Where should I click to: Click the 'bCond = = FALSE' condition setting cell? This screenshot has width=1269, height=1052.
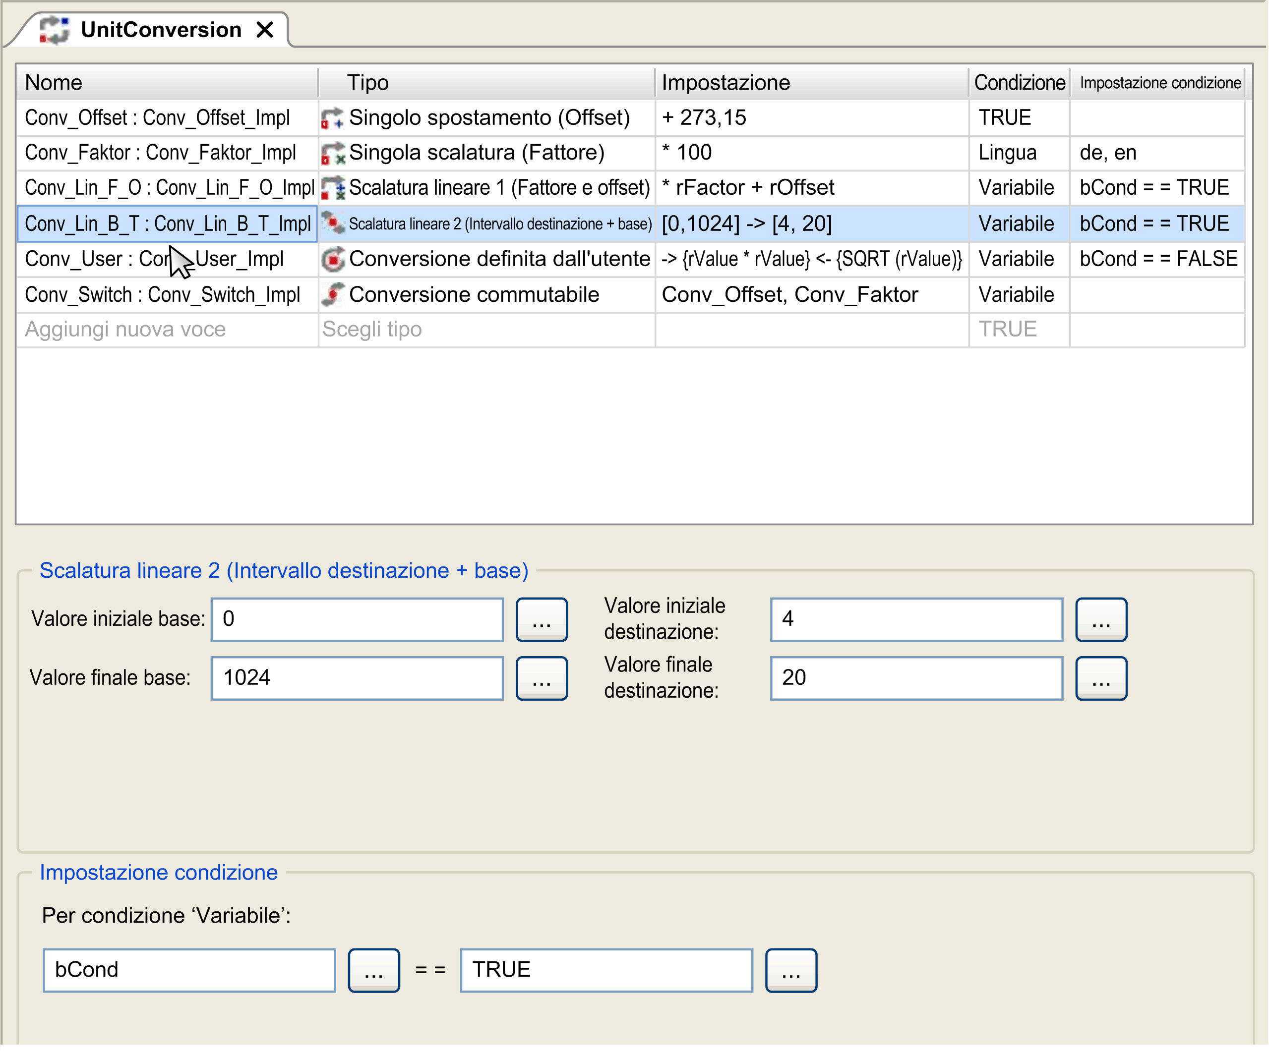[x=1157, y=259]
